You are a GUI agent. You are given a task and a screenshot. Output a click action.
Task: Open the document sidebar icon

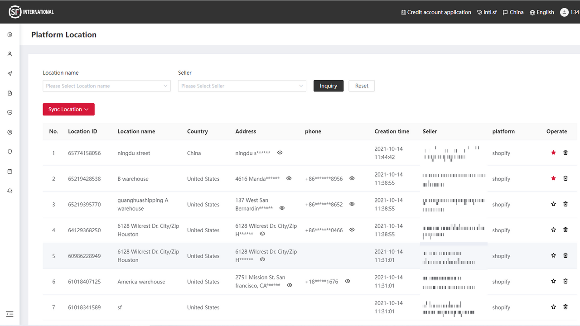coord(10,93)
